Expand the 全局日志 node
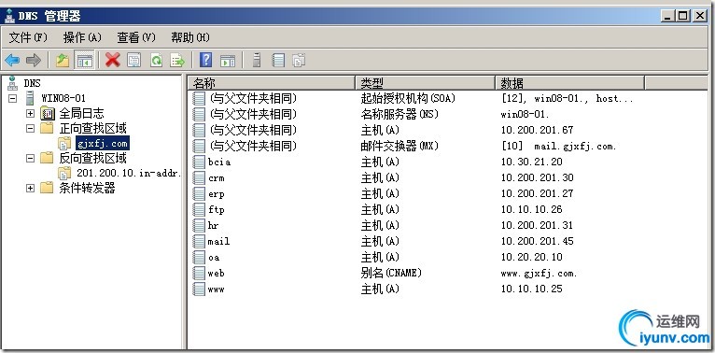 30,113
